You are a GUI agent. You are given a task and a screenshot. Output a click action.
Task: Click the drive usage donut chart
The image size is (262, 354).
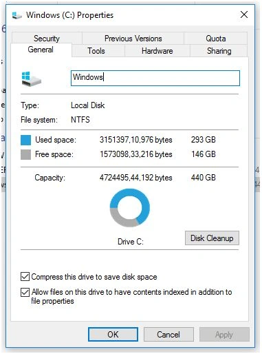130,208
